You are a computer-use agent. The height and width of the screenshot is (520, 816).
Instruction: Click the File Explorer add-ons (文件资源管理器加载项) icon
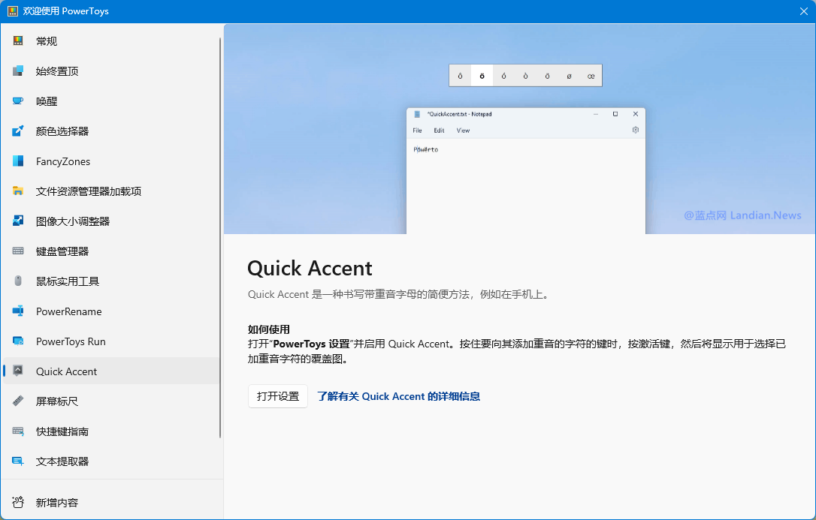(18, 191)
